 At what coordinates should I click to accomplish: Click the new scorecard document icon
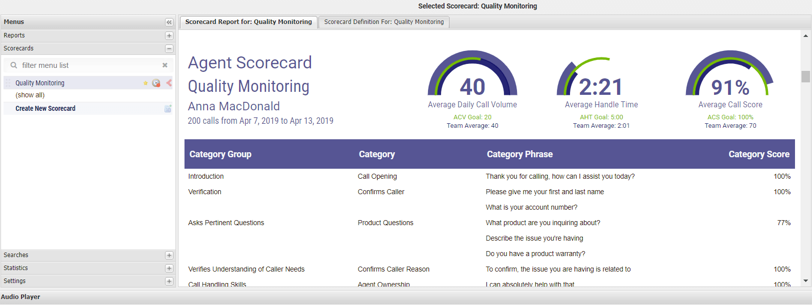pos(168,109)
